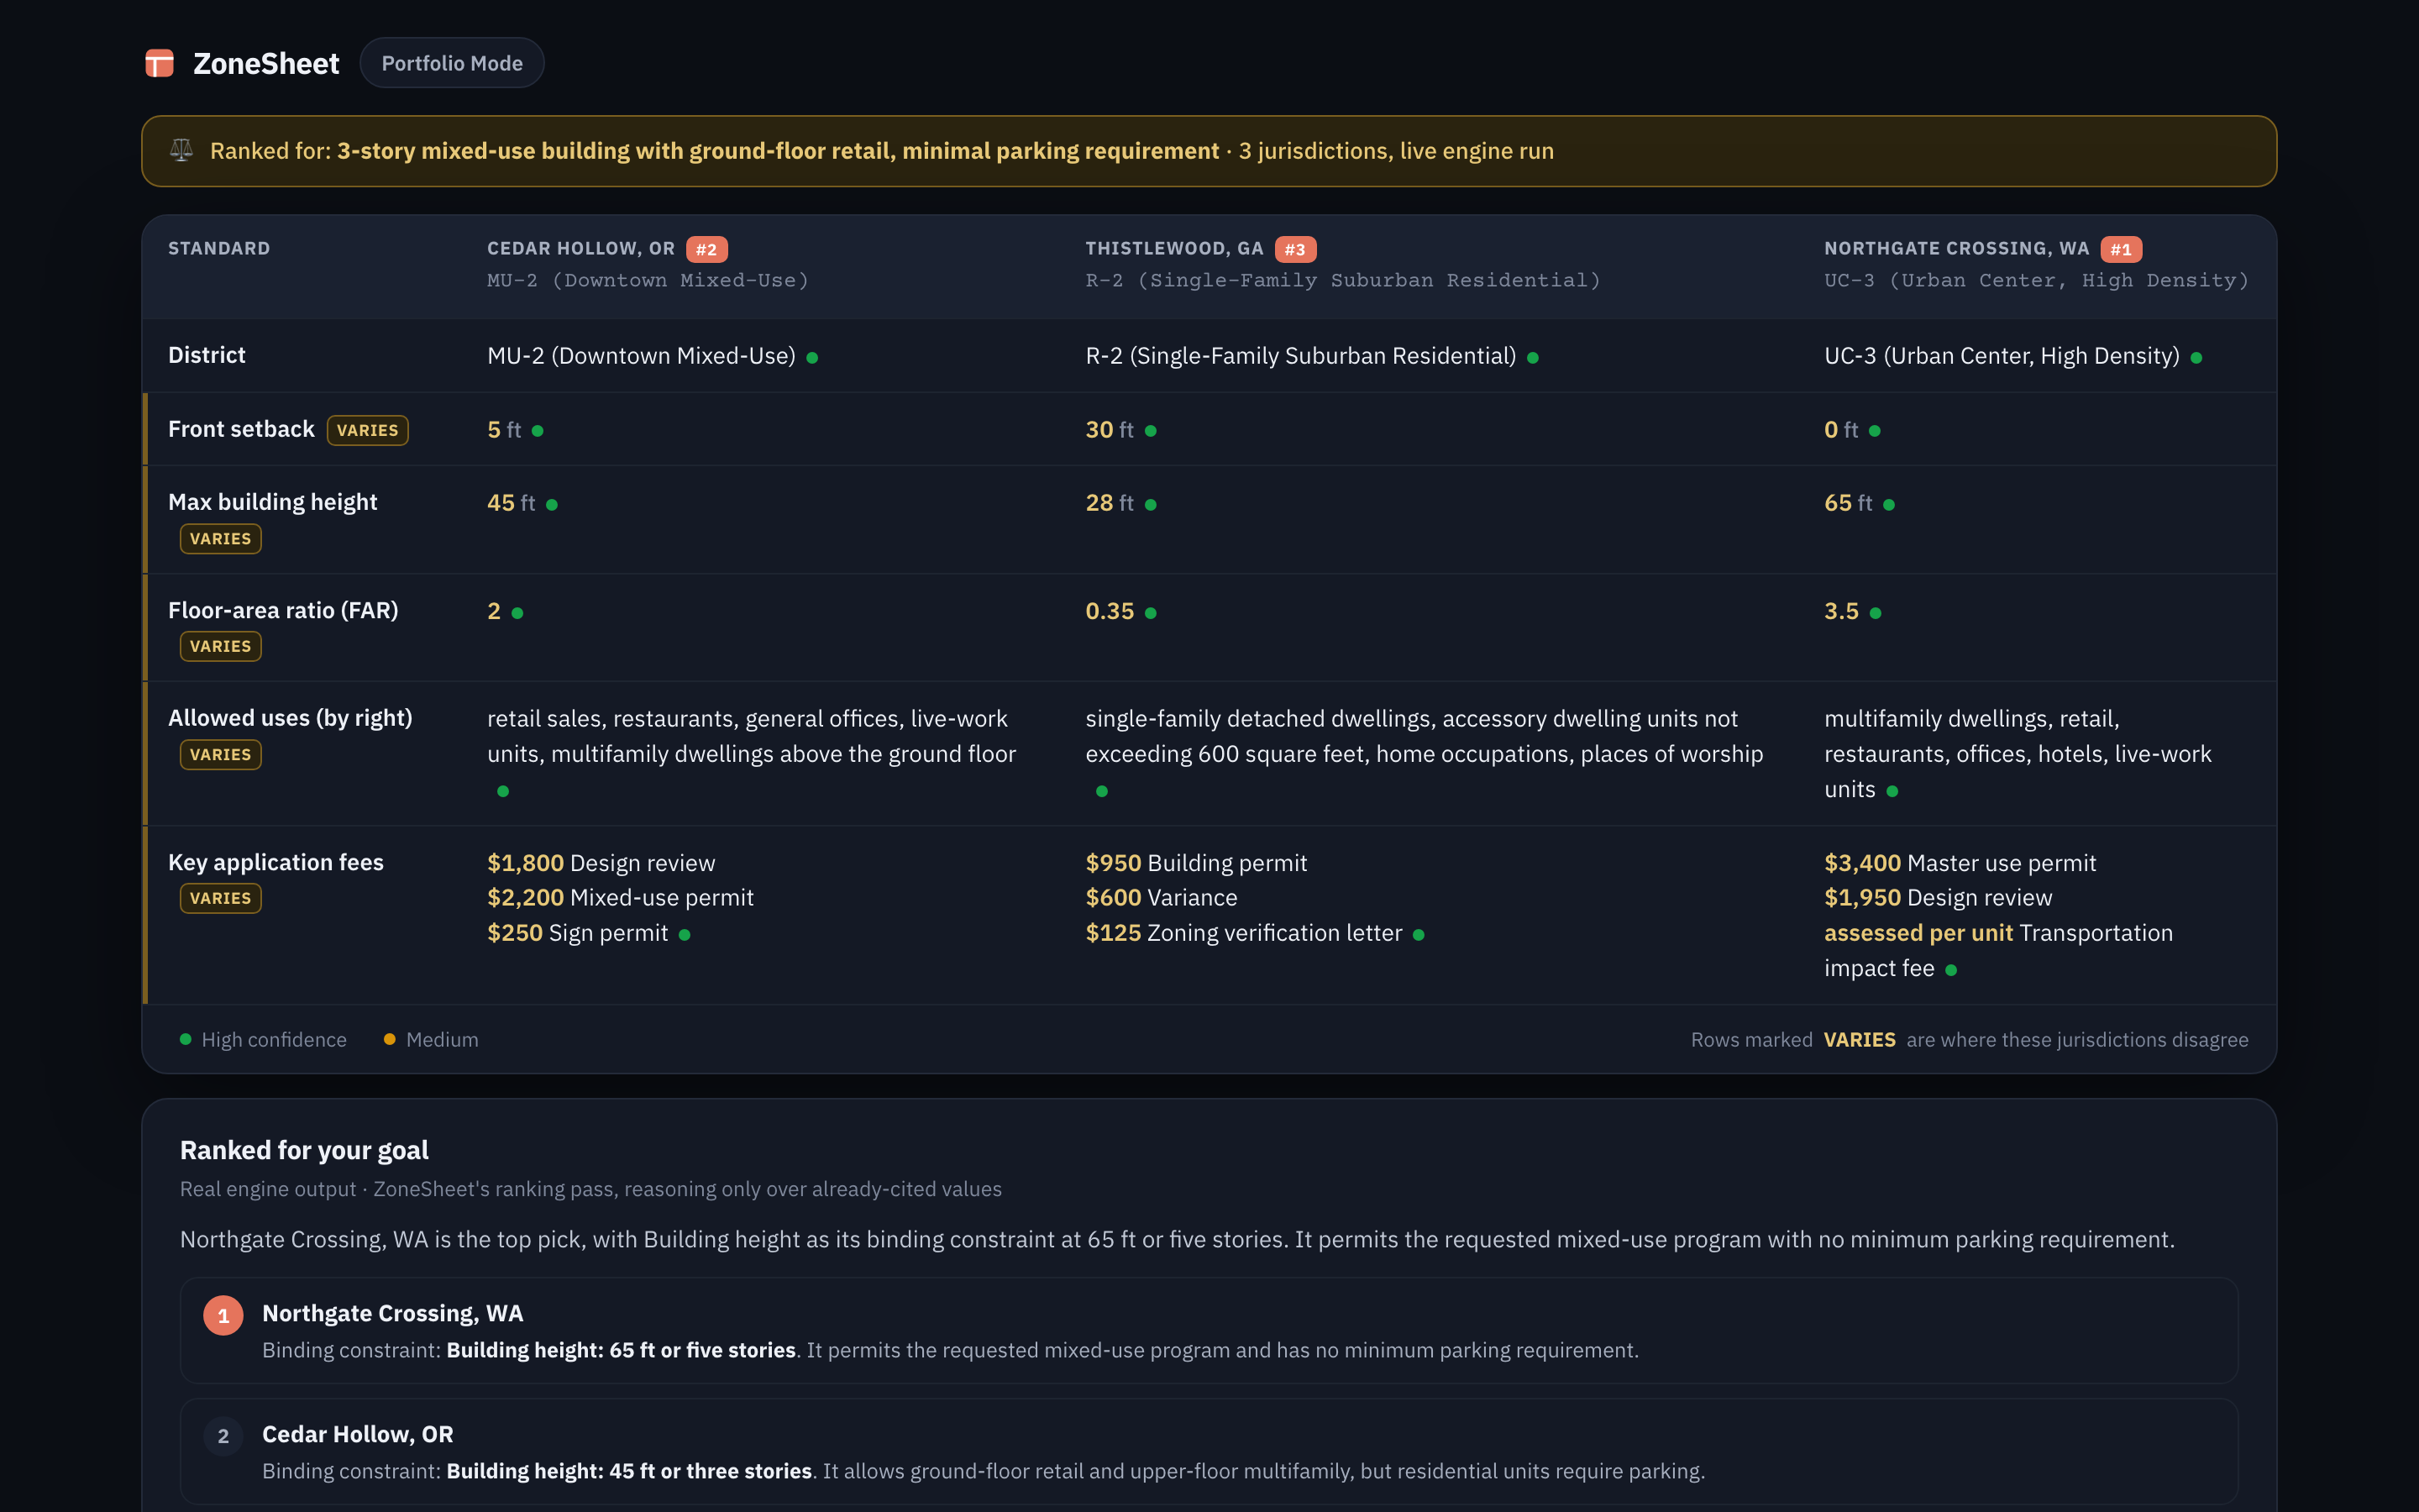Click Northgate Crossing allowed uses text
The image size is (2419, 1512).
click(2018, 754)
